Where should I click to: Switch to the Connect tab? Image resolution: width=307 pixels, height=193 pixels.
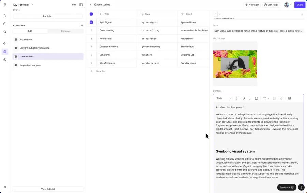tap(65, 31)
